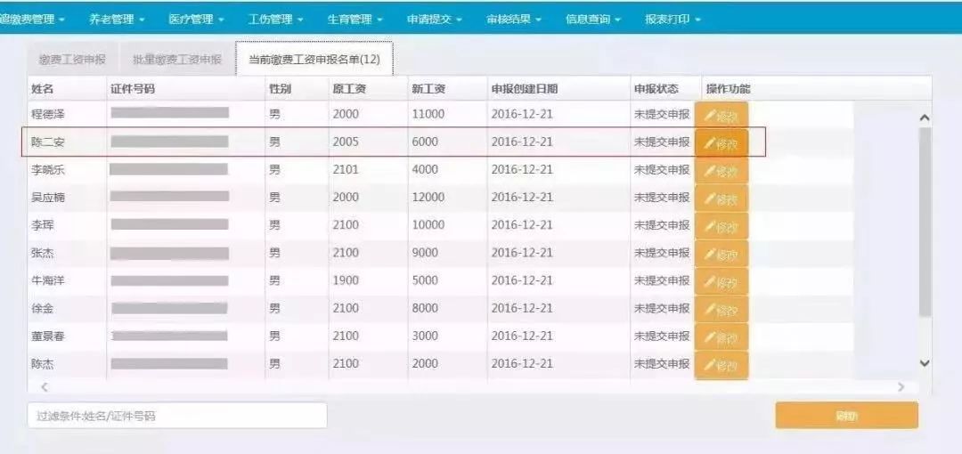
Task: Click the horizontal scrollbar right arrow
Action: tap(901, 387)
